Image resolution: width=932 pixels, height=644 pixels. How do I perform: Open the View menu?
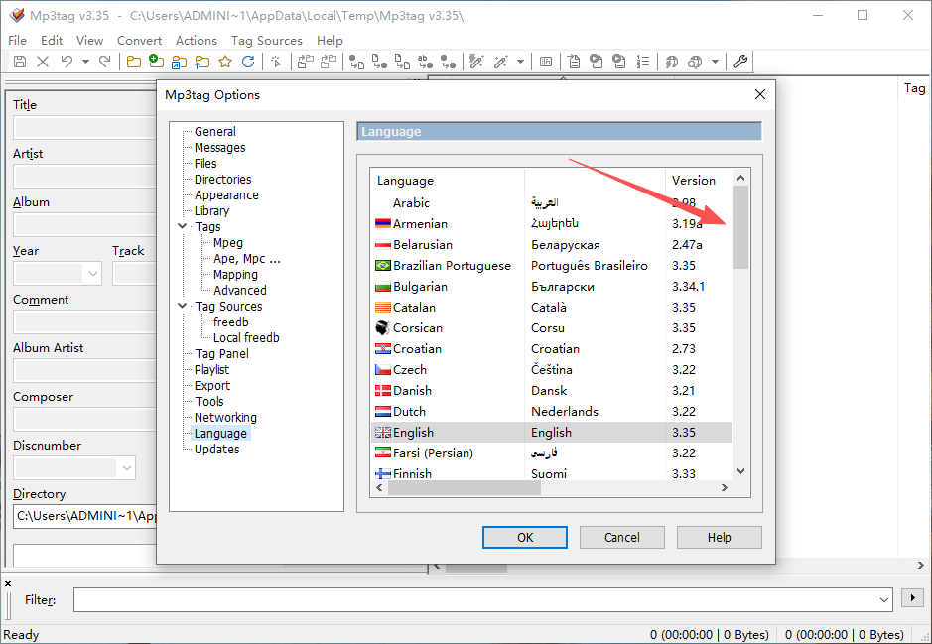click(x=89, y=40)
